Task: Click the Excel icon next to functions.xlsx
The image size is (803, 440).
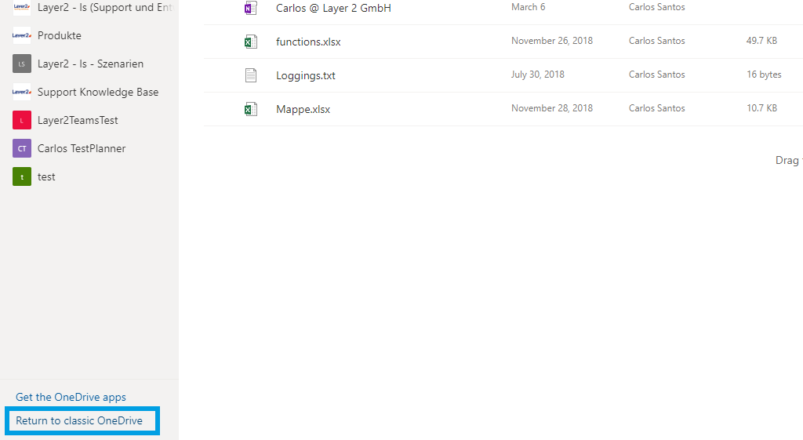Action: point(250,42)
